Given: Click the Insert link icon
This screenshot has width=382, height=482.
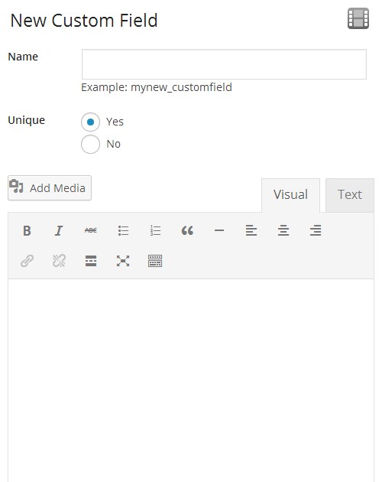Looking at the screenshot, I should coord(27,261).
